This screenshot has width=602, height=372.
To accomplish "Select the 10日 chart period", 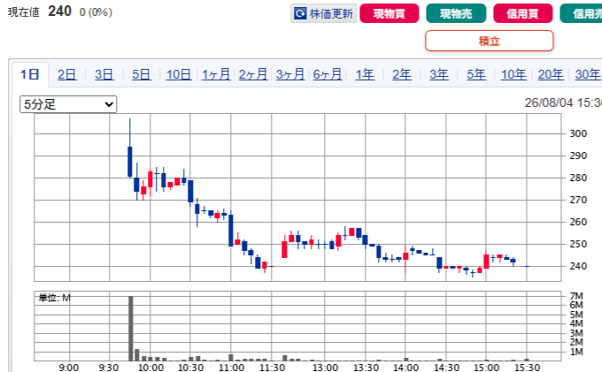I will click(x=179, y=74).
